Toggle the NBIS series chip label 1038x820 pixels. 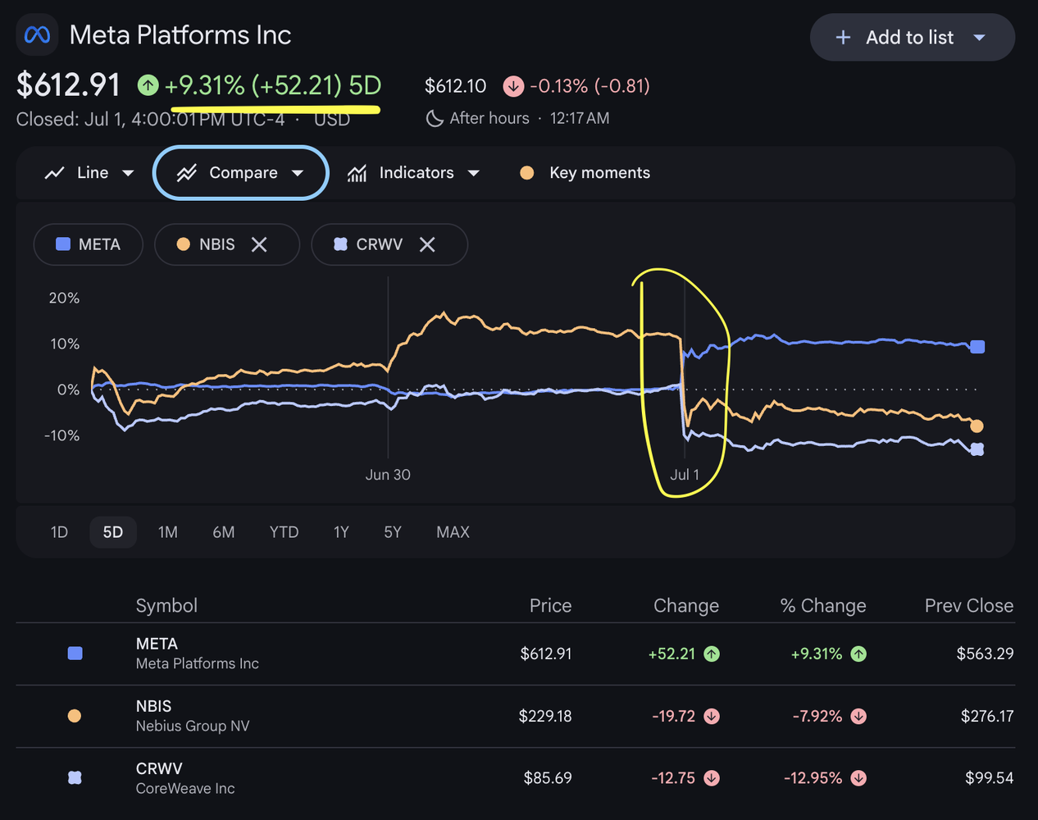click(x=217, y=244)
